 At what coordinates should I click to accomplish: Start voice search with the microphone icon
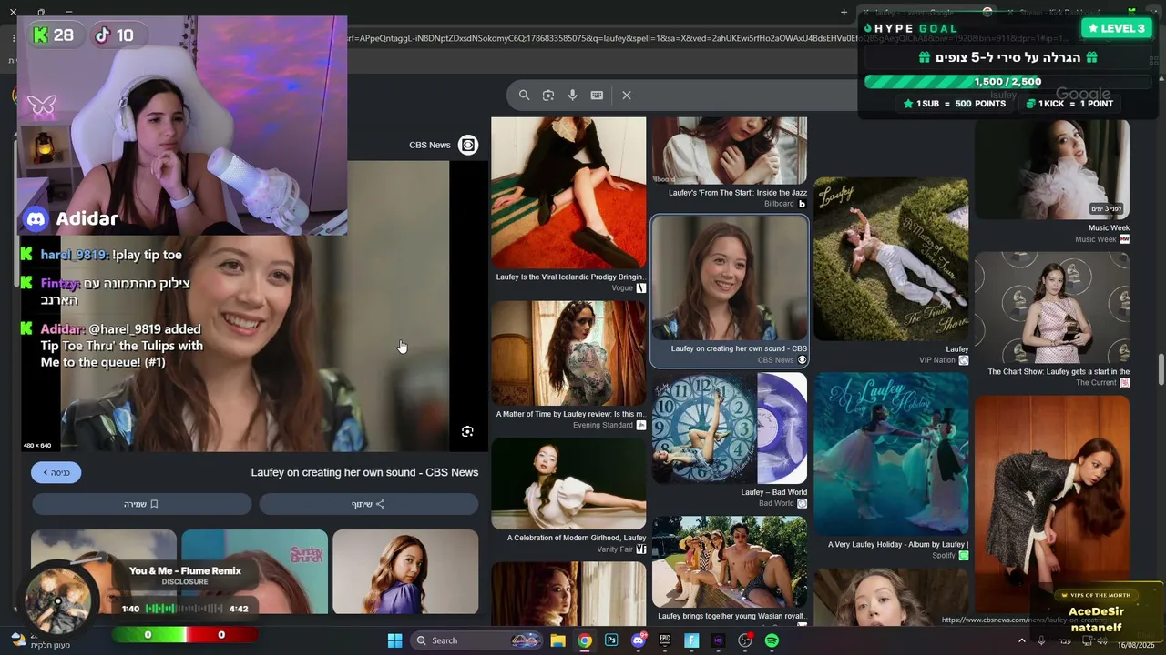pos(572,95)
